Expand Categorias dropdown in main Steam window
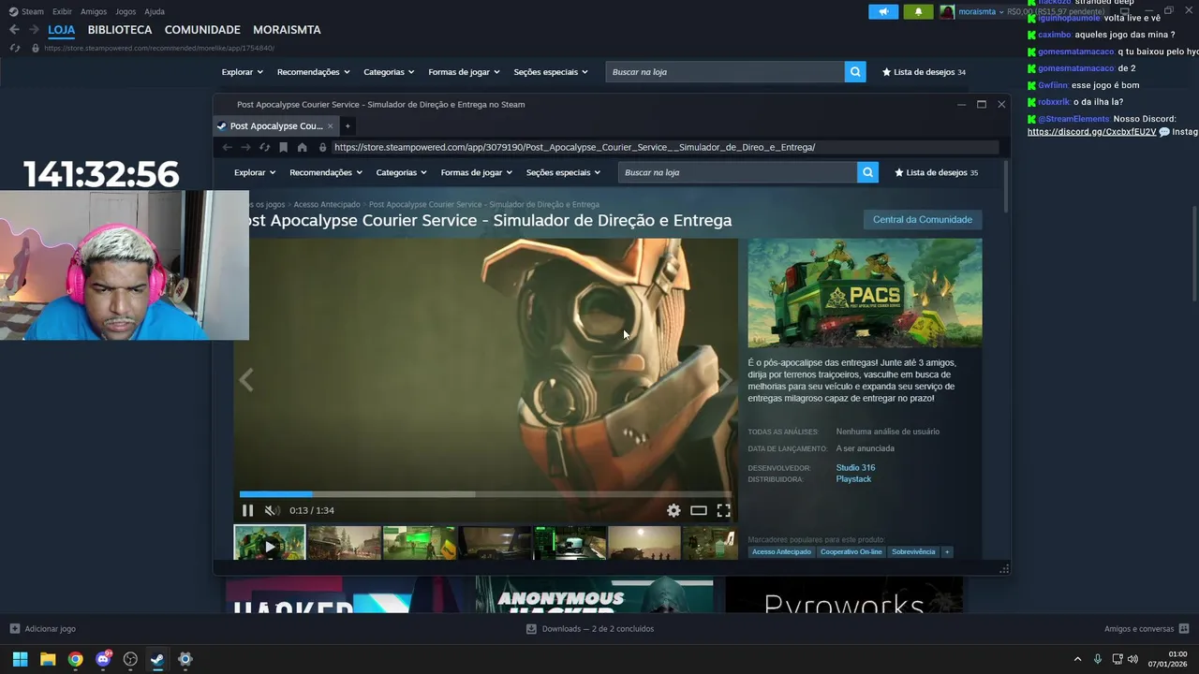This screenshot has width=1199, height=674. [390, 72]
